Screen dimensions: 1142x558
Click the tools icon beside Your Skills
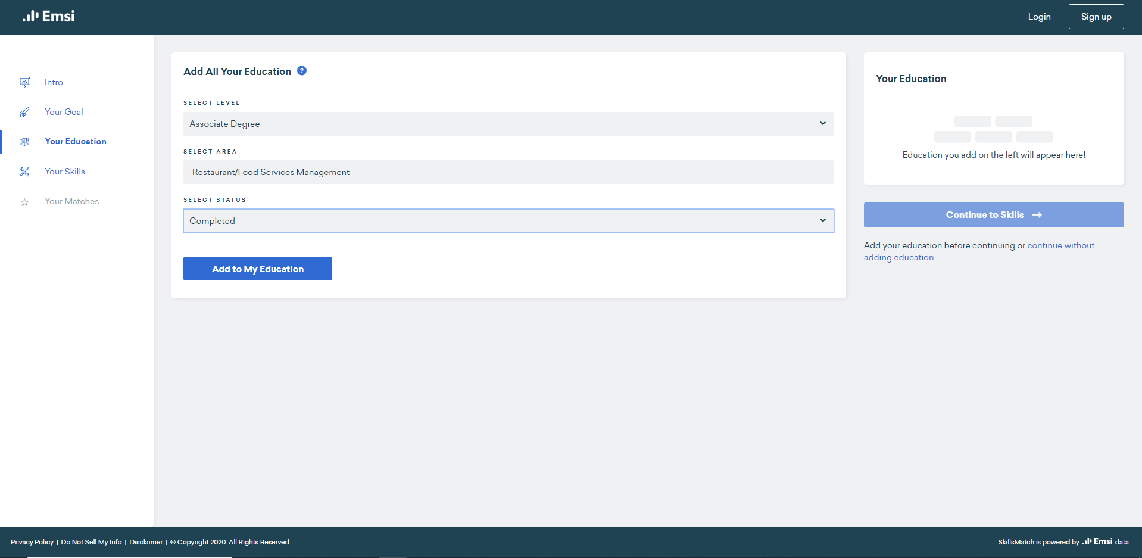click(24, 172)
